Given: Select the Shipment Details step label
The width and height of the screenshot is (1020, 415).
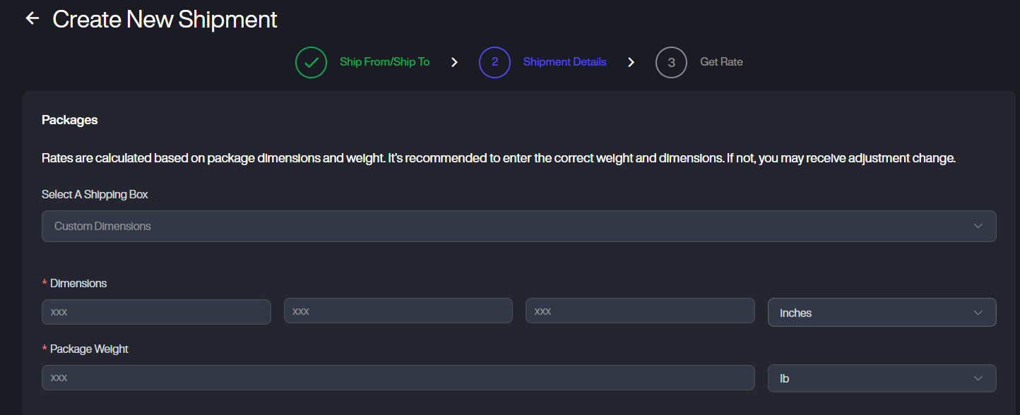Looking at the screenshot, I should tap(564, 62).
